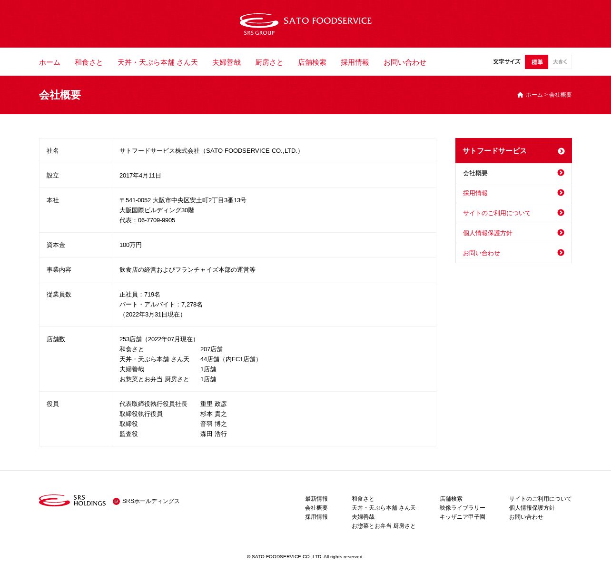This screenshot has height=583, width=611.
Task: Click 映像ライブラリー in the footer
Action: point(463,508)
